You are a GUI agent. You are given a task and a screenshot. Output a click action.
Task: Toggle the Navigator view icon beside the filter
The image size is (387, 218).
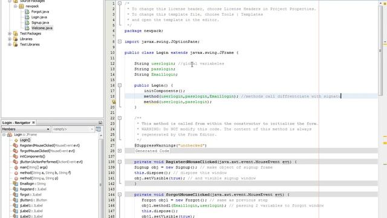tap(98, 129)
